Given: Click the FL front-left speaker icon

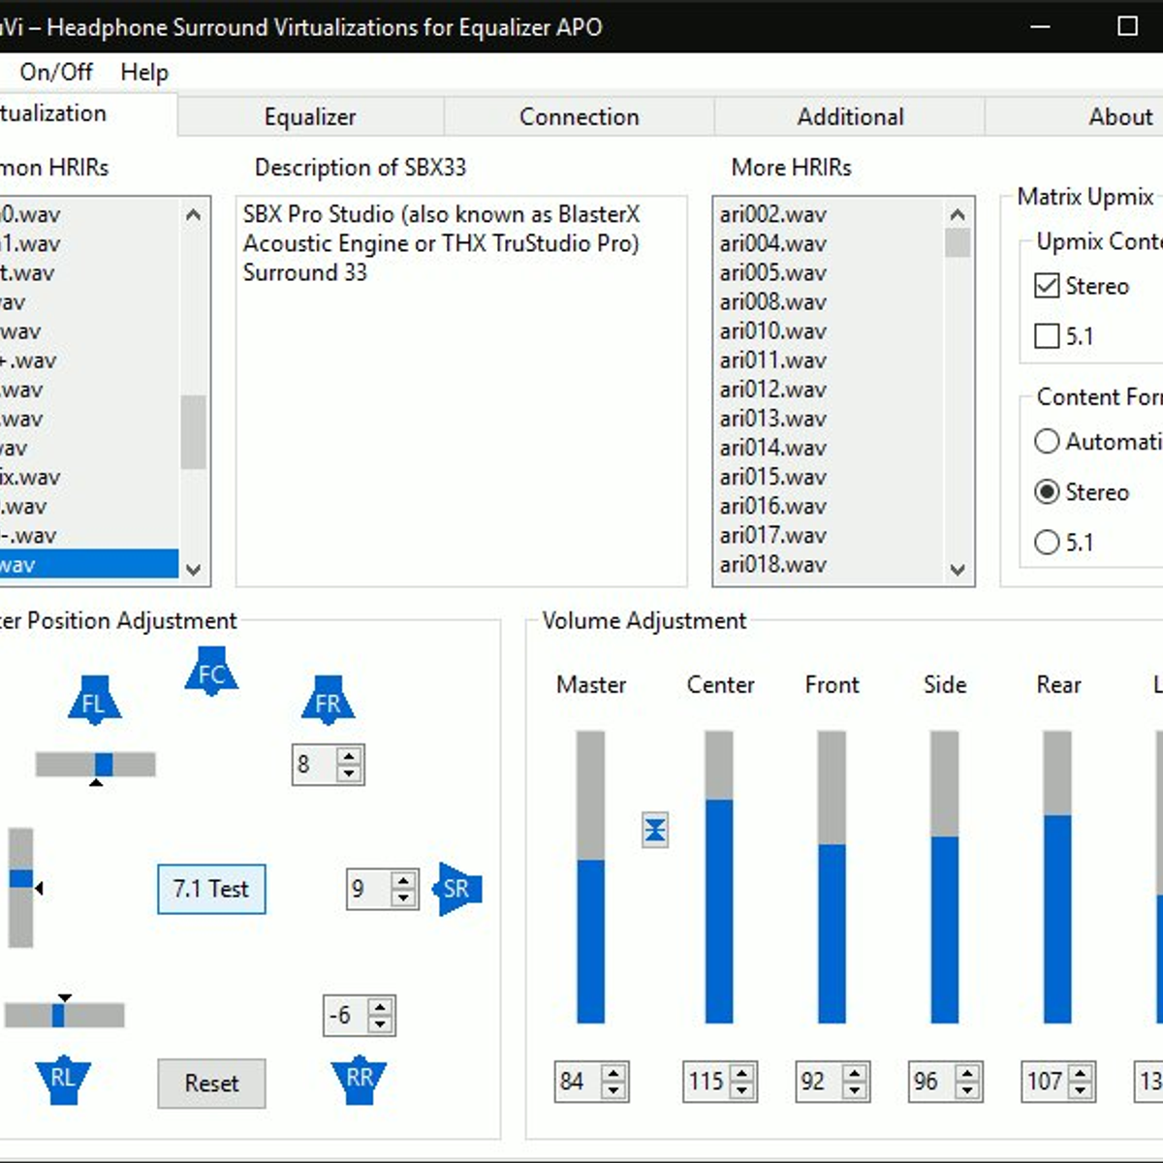Looking at the screenshot, I should point(94,701).
